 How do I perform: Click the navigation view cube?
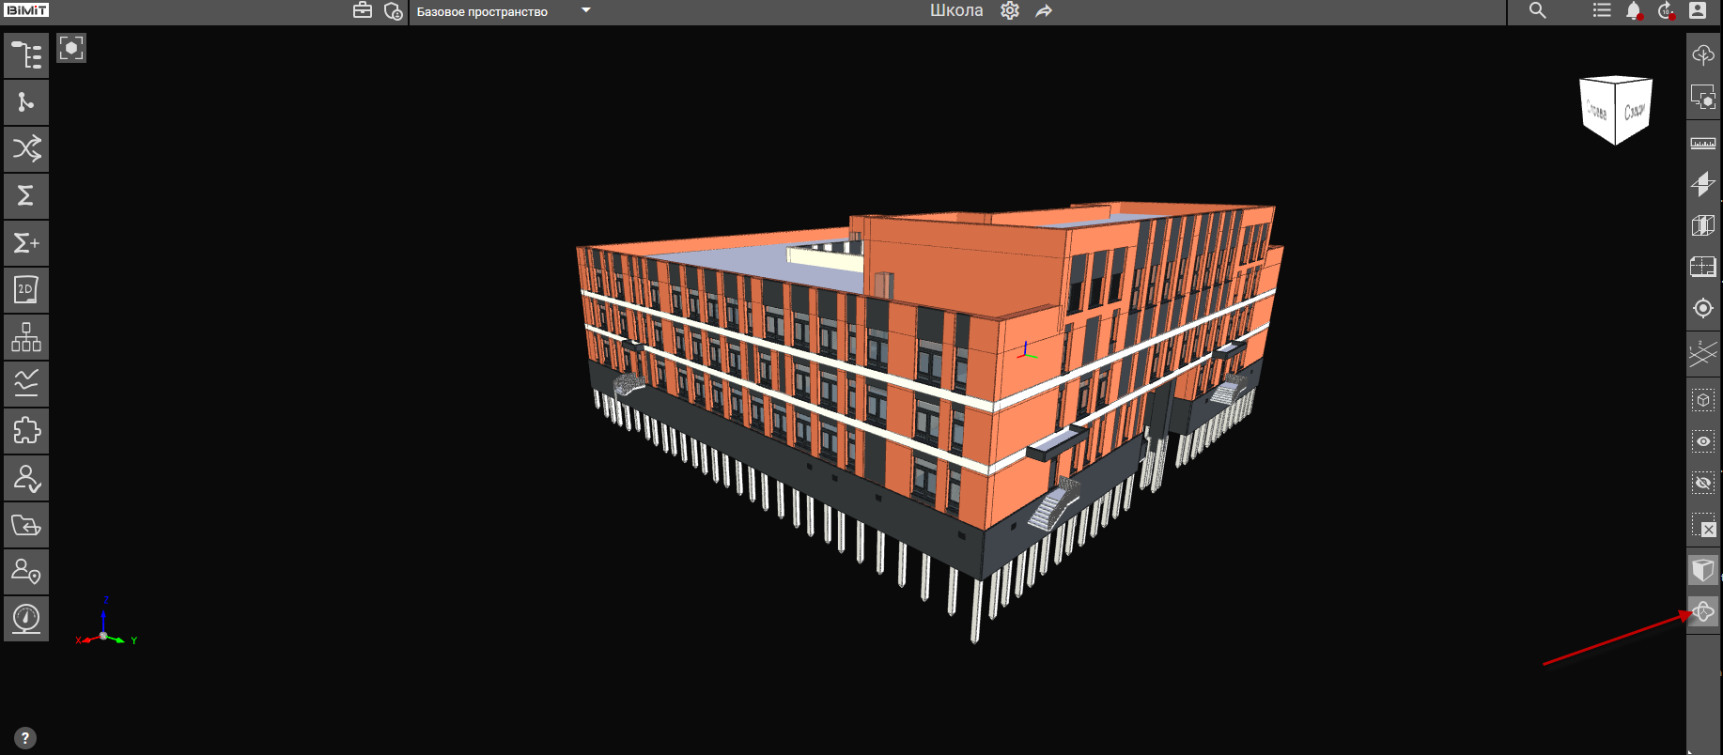pyautogui.click(x=1615, y=110)
